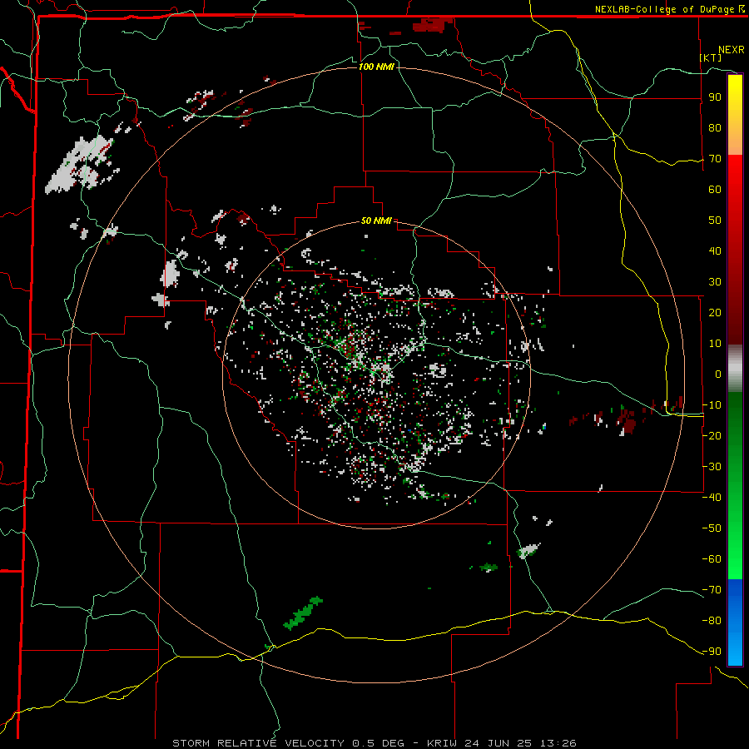Select the '40' value on the velocity scale
749x749 pixels.
[715, 251]
